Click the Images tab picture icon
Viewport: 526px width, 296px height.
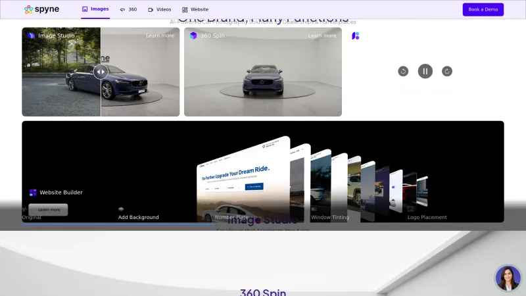coord(85,9)
